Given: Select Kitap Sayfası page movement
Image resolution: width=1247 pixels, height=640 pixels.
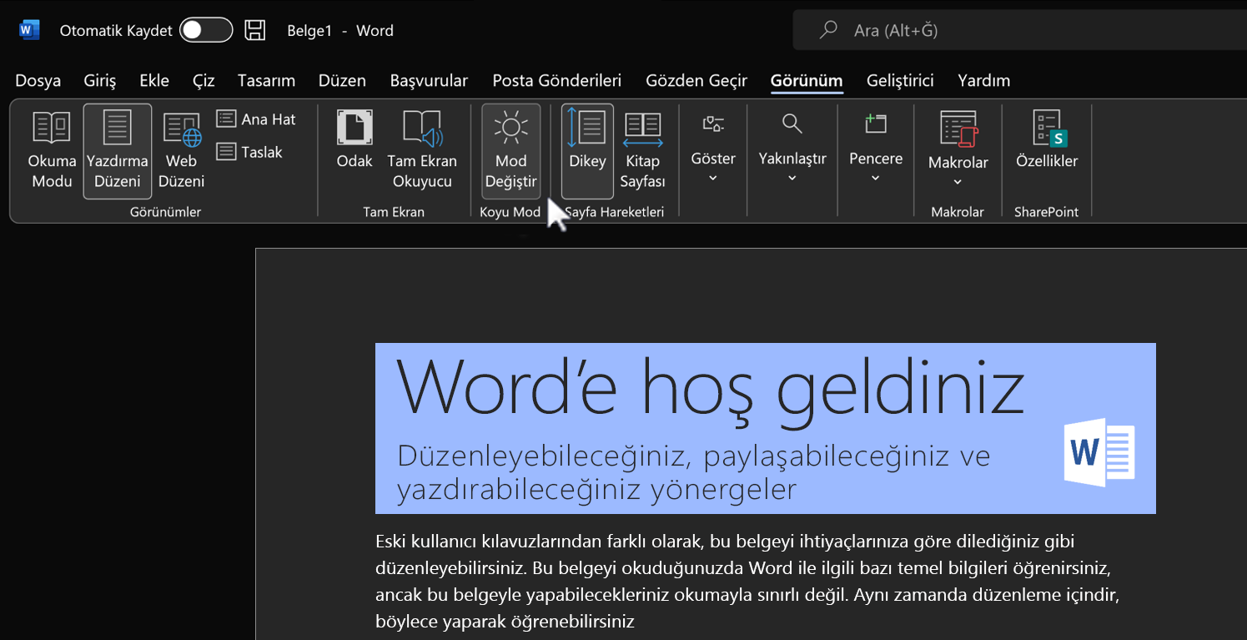Looking at the screenshot, I should point(642,150).
